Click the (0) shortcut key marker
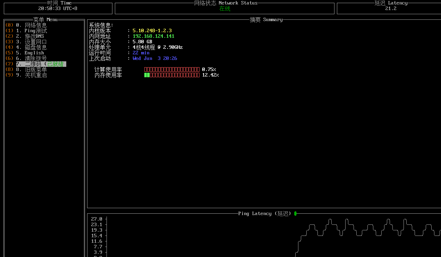The height and width of the screenshot is (257, 441). tap(9, 25)
